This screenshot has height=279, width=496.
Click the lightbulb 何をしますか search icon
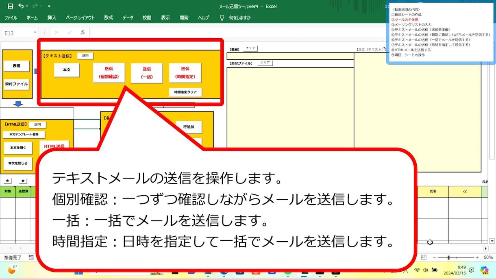coord(222,18)
